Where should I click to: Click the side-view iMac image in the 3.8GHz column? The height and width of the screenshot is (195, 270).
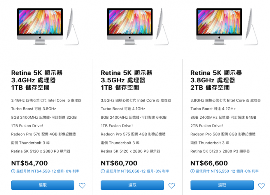(x=251, y=27)
